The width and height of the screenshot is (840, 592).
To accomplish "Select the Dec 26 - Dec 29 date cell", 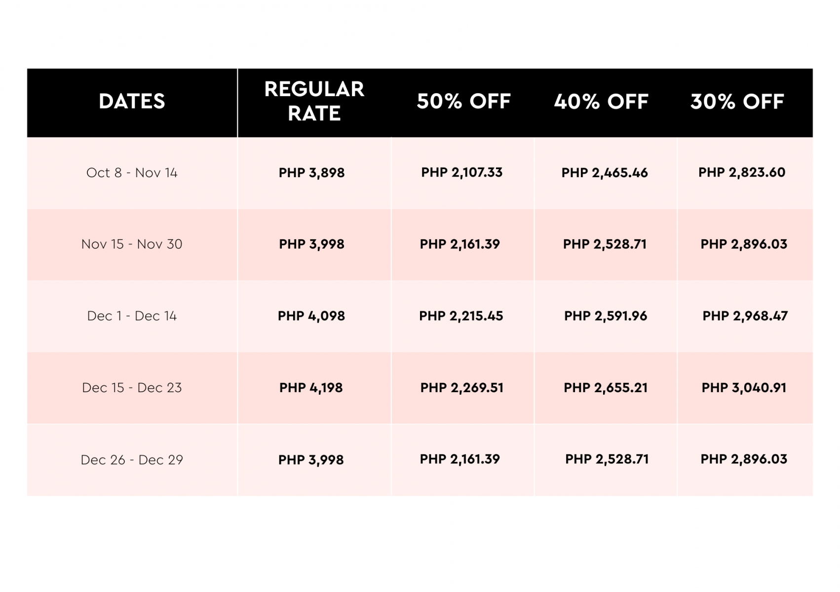I will point(132,460).
